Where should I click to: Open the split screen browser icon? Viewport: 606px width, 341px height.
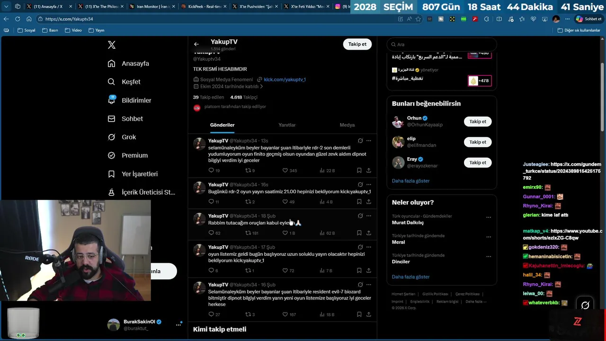(x=499, y=19)
